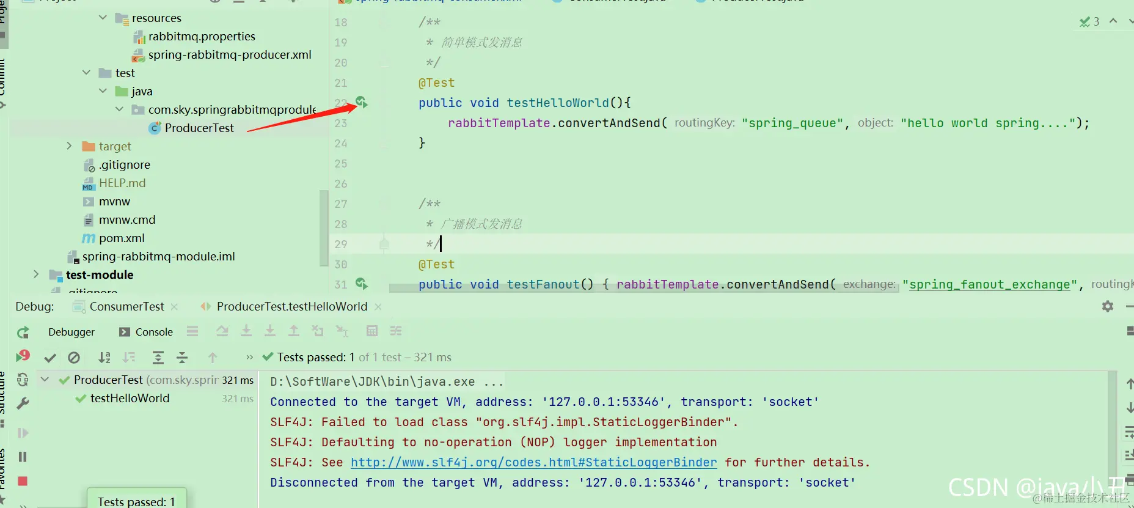This screenshot has height=508, width=1134.
Task: Toggle Show Passed tests checkmark filter
Action: [x=50, y=358]
